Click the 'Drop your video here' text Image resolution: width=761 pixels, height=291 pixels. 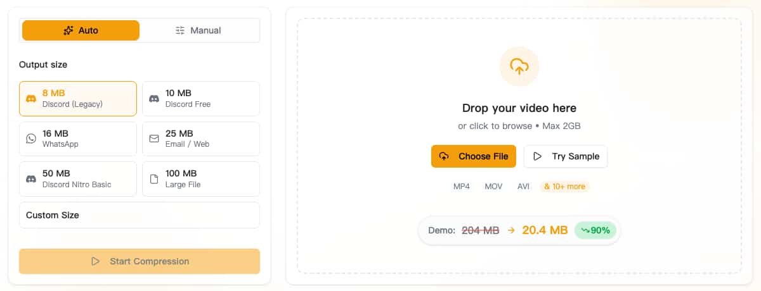(x=519, y=108)
